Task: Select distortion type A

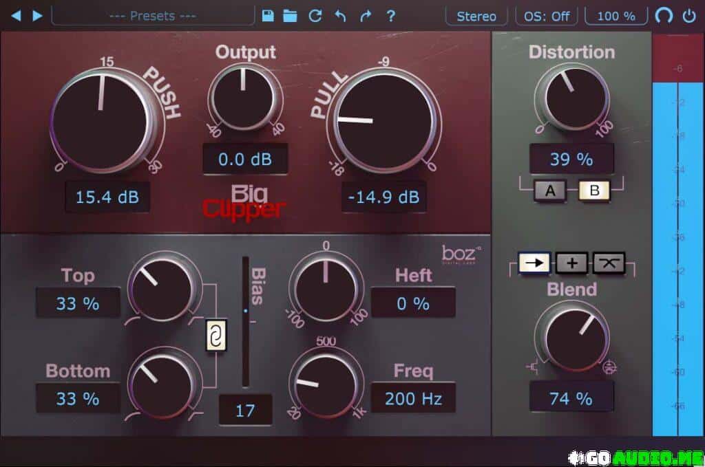Action: [x=550, y=191]
